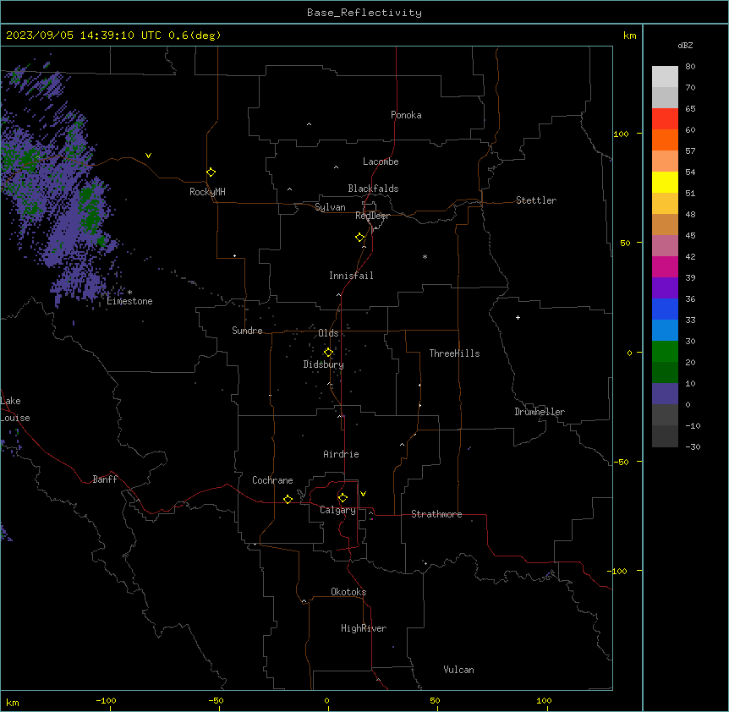Click the Banff label
Screen dimensions: 729x712
pos(105,479)
